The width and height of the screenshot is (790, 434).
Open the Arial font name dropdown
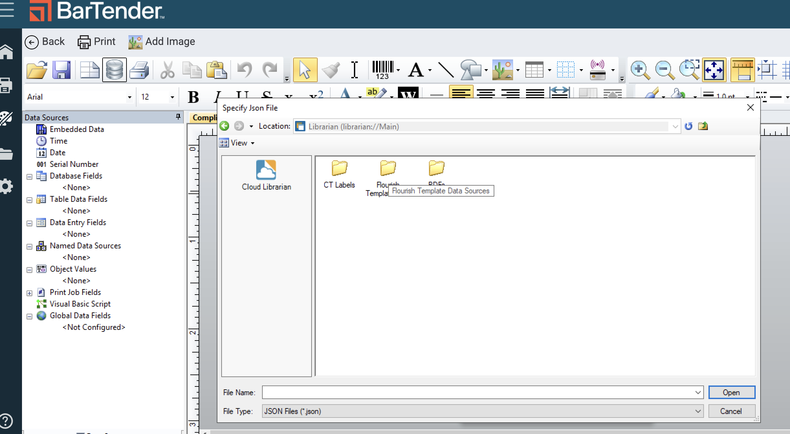click(129, 97)
